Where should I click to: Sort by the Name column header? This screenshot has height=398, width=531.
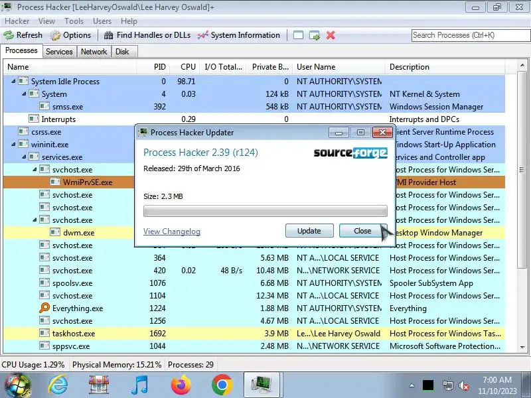pyautogui.click(x=70, y=67)
